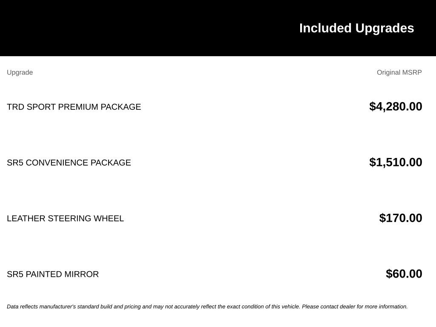
Task: Click the word WHEEL in steering row
Action: click(x=109, y=218)
